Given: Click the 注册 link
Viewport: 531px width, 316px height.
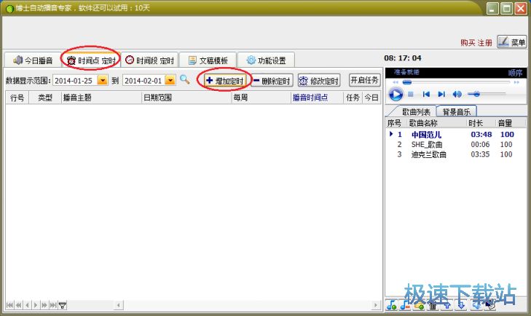Looking at the screenshot, I should click(x=485, y=43).
